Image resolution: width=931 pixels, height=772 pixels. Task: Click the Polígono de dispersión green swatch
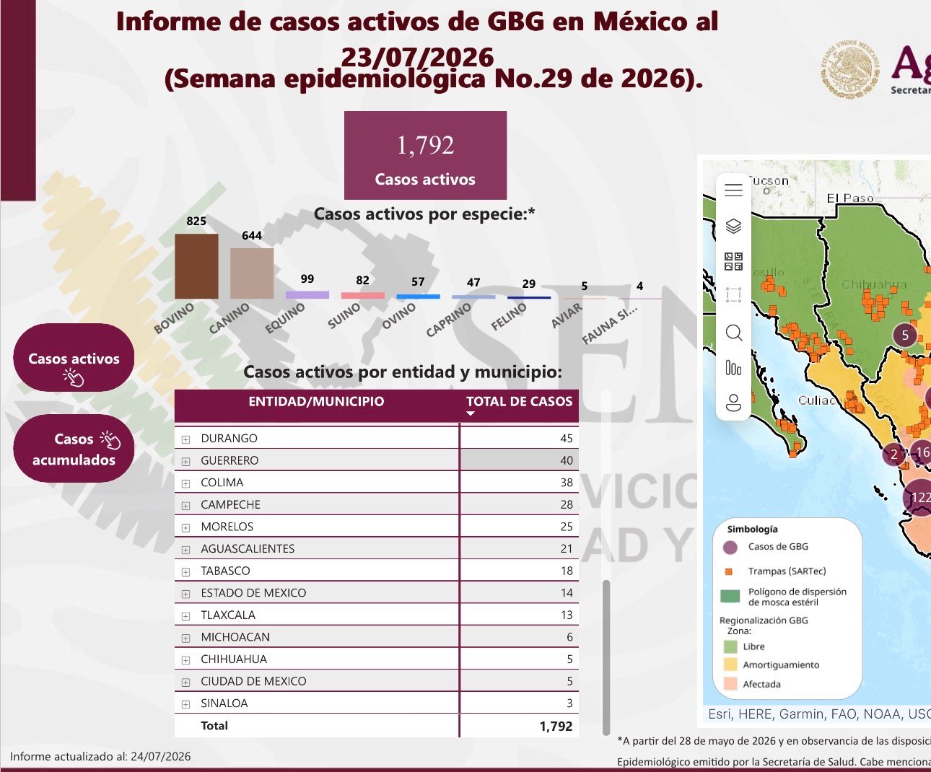pos(730,596)
